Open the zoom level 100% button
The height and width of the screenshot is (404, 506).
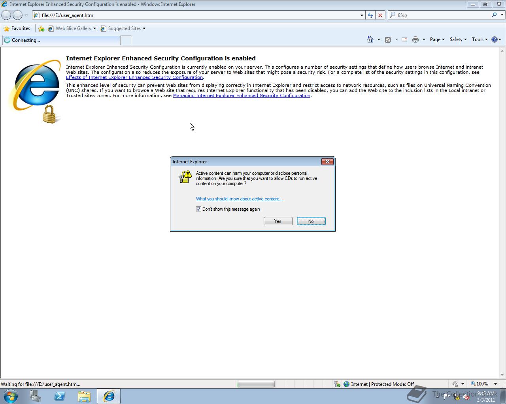tap(479, 384)
